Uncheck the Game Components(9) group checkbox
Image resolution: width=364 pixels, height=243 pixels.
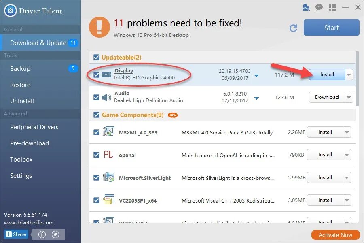point(96,115)
